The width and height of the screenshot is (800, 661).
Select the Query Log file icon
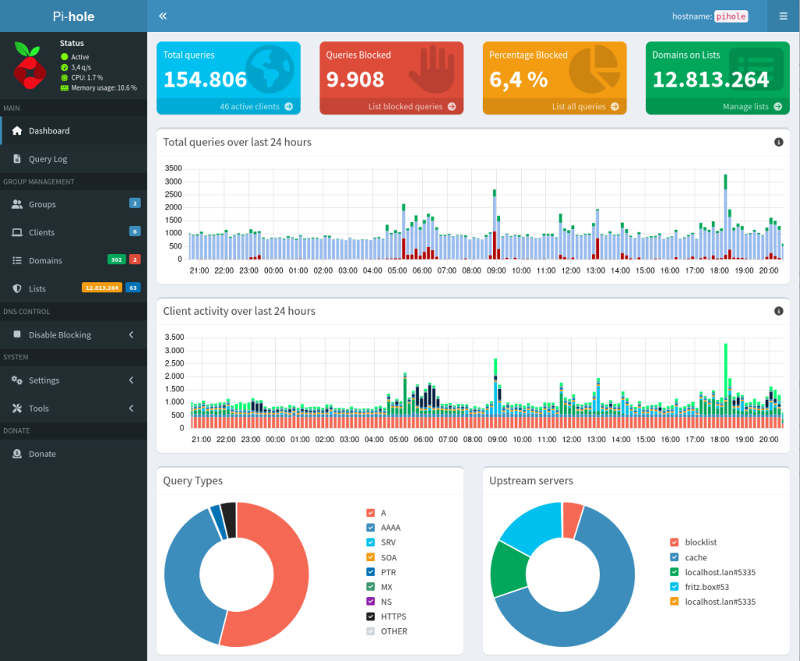click(19, 159)
